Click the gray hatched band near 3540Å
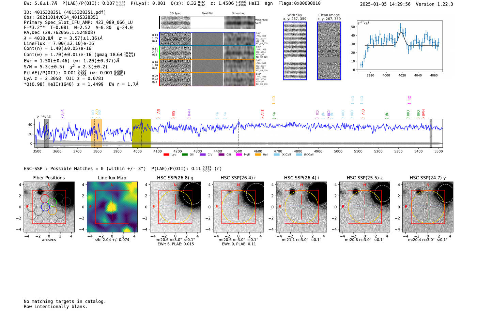The width and height of the screenshot is (477, 325). point(46,133)
